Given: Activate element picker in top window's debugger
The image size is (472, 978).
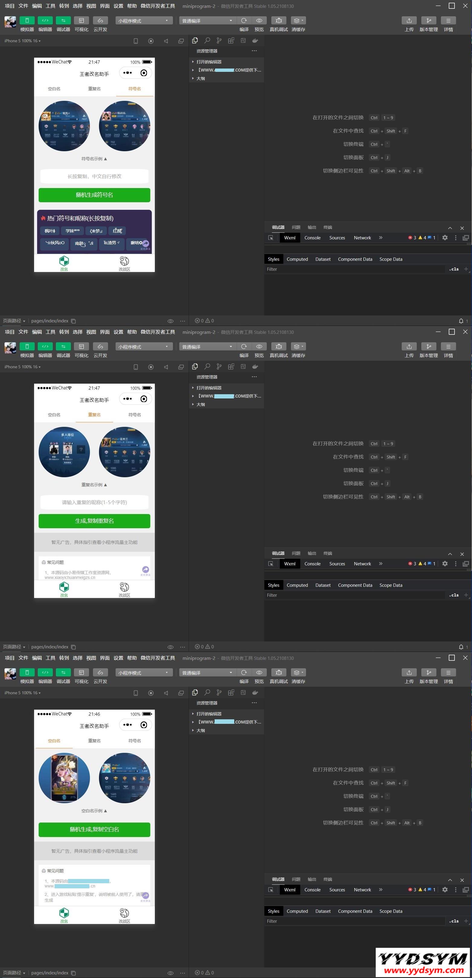Looking at the screenshot, I should (x=271, y=238).
